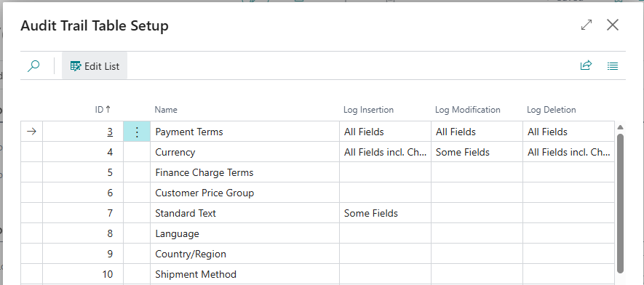Click the vertical scrollbar thumb

click(620, 204)
